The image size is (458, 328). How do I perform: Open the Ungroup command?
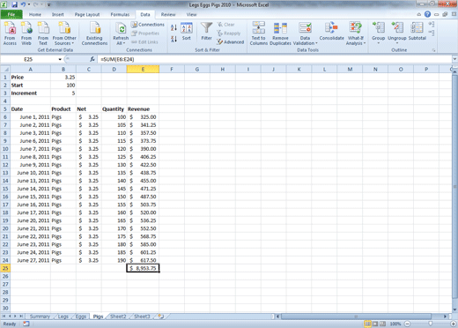click(397, 33)
